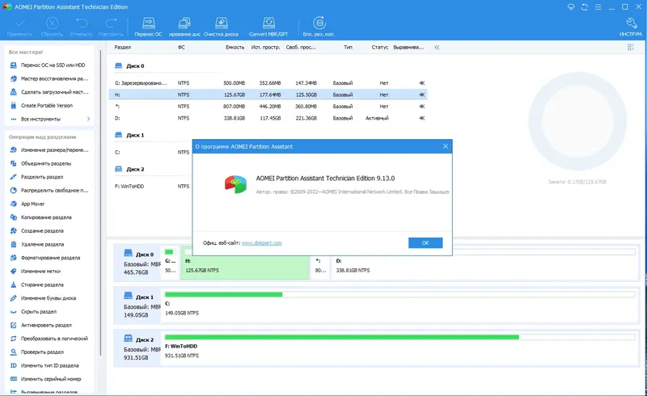Close the About AOMEI dialog with X

click(446, 146)
